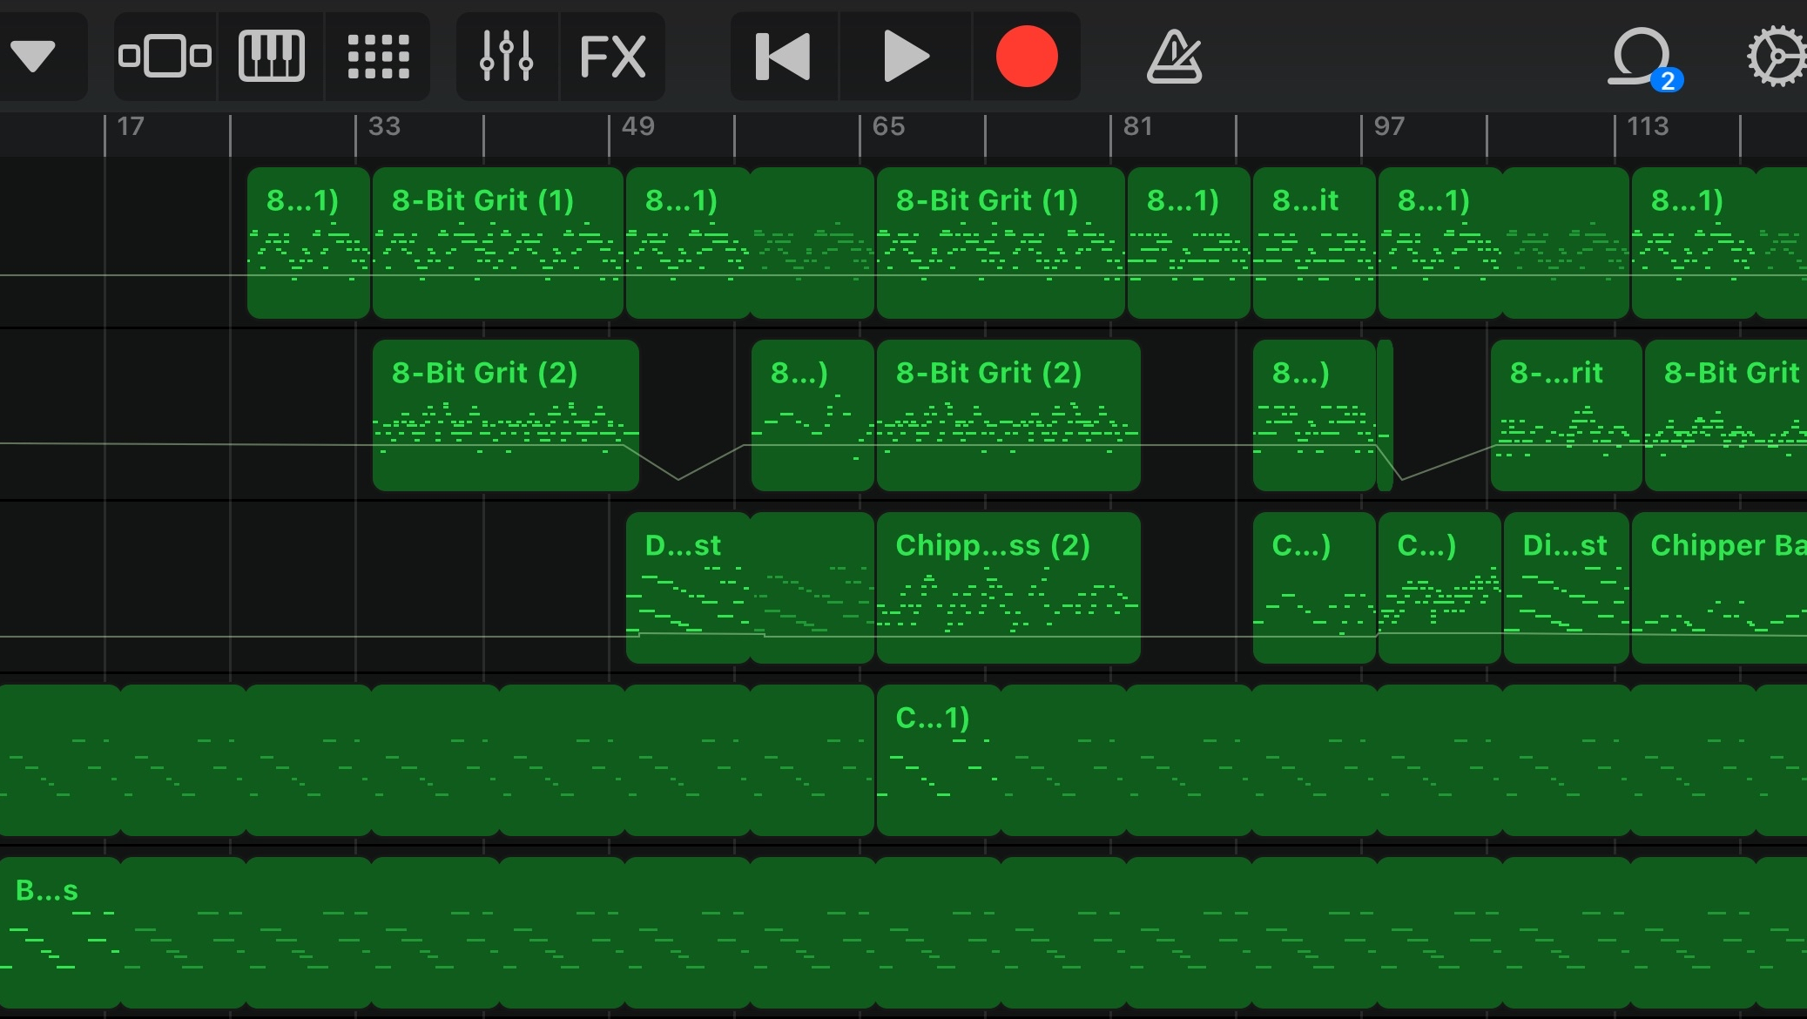Viewport: 1807px width, 1019px height.
Task: Open song settings gear
Action: click(x=1775, y=57)
